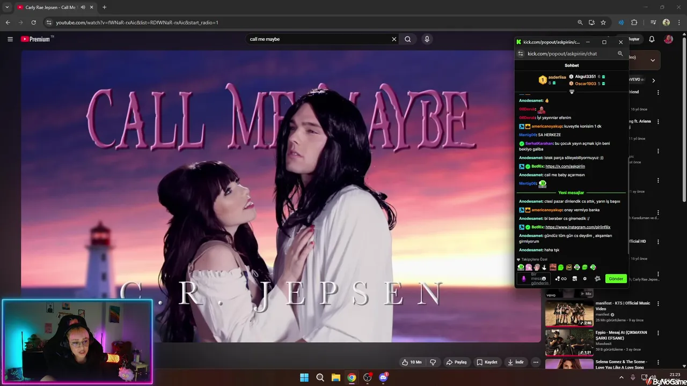Open a new browser tab
This screenshot has height=386, width=687.
(x=104, y=8)
